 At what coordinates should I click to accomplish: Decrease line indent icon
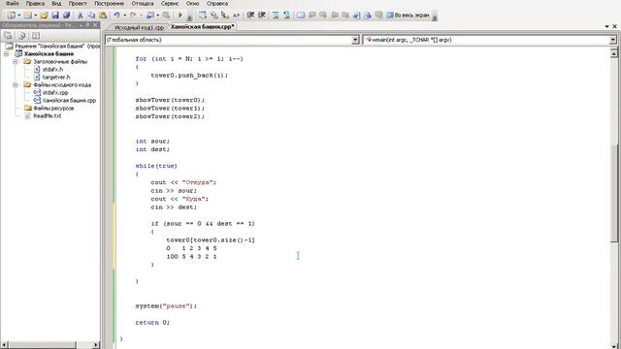pyautogui.click(x=250, y=16)
